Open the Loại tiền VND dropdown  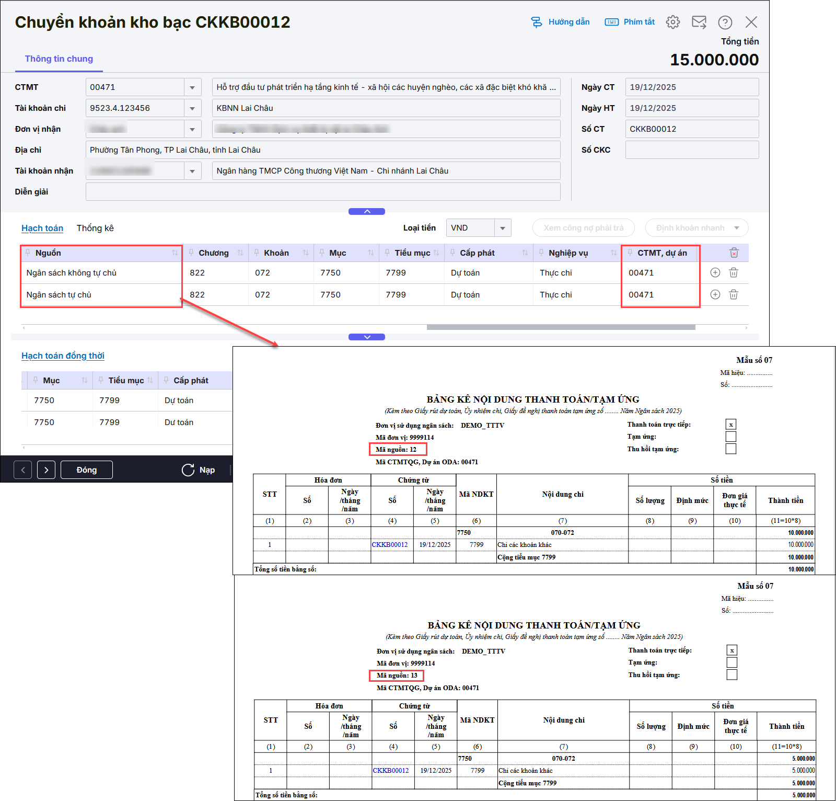pyautogui.click(x=502, y=228)
